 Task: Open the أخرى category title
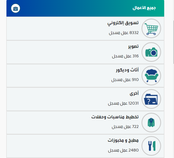[x=134, y=94]
